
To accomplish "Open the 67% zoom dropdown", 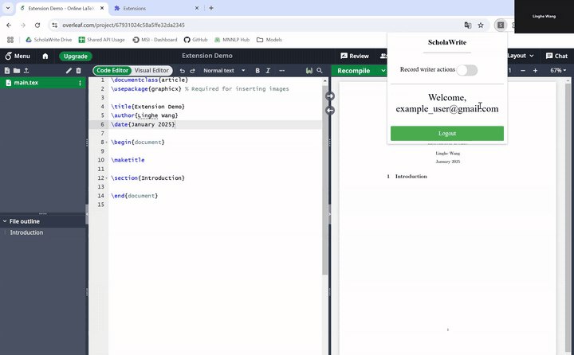I will coord(558,71).
